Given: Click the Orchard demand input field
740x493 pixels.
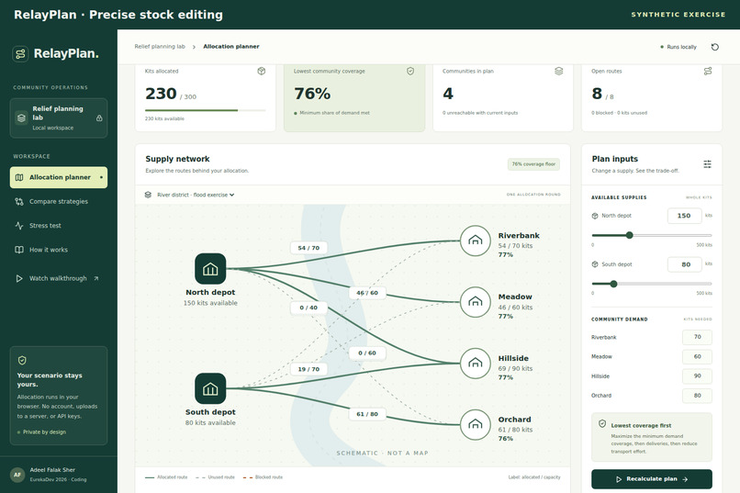Looking at the screenshot, I should 697,396.
